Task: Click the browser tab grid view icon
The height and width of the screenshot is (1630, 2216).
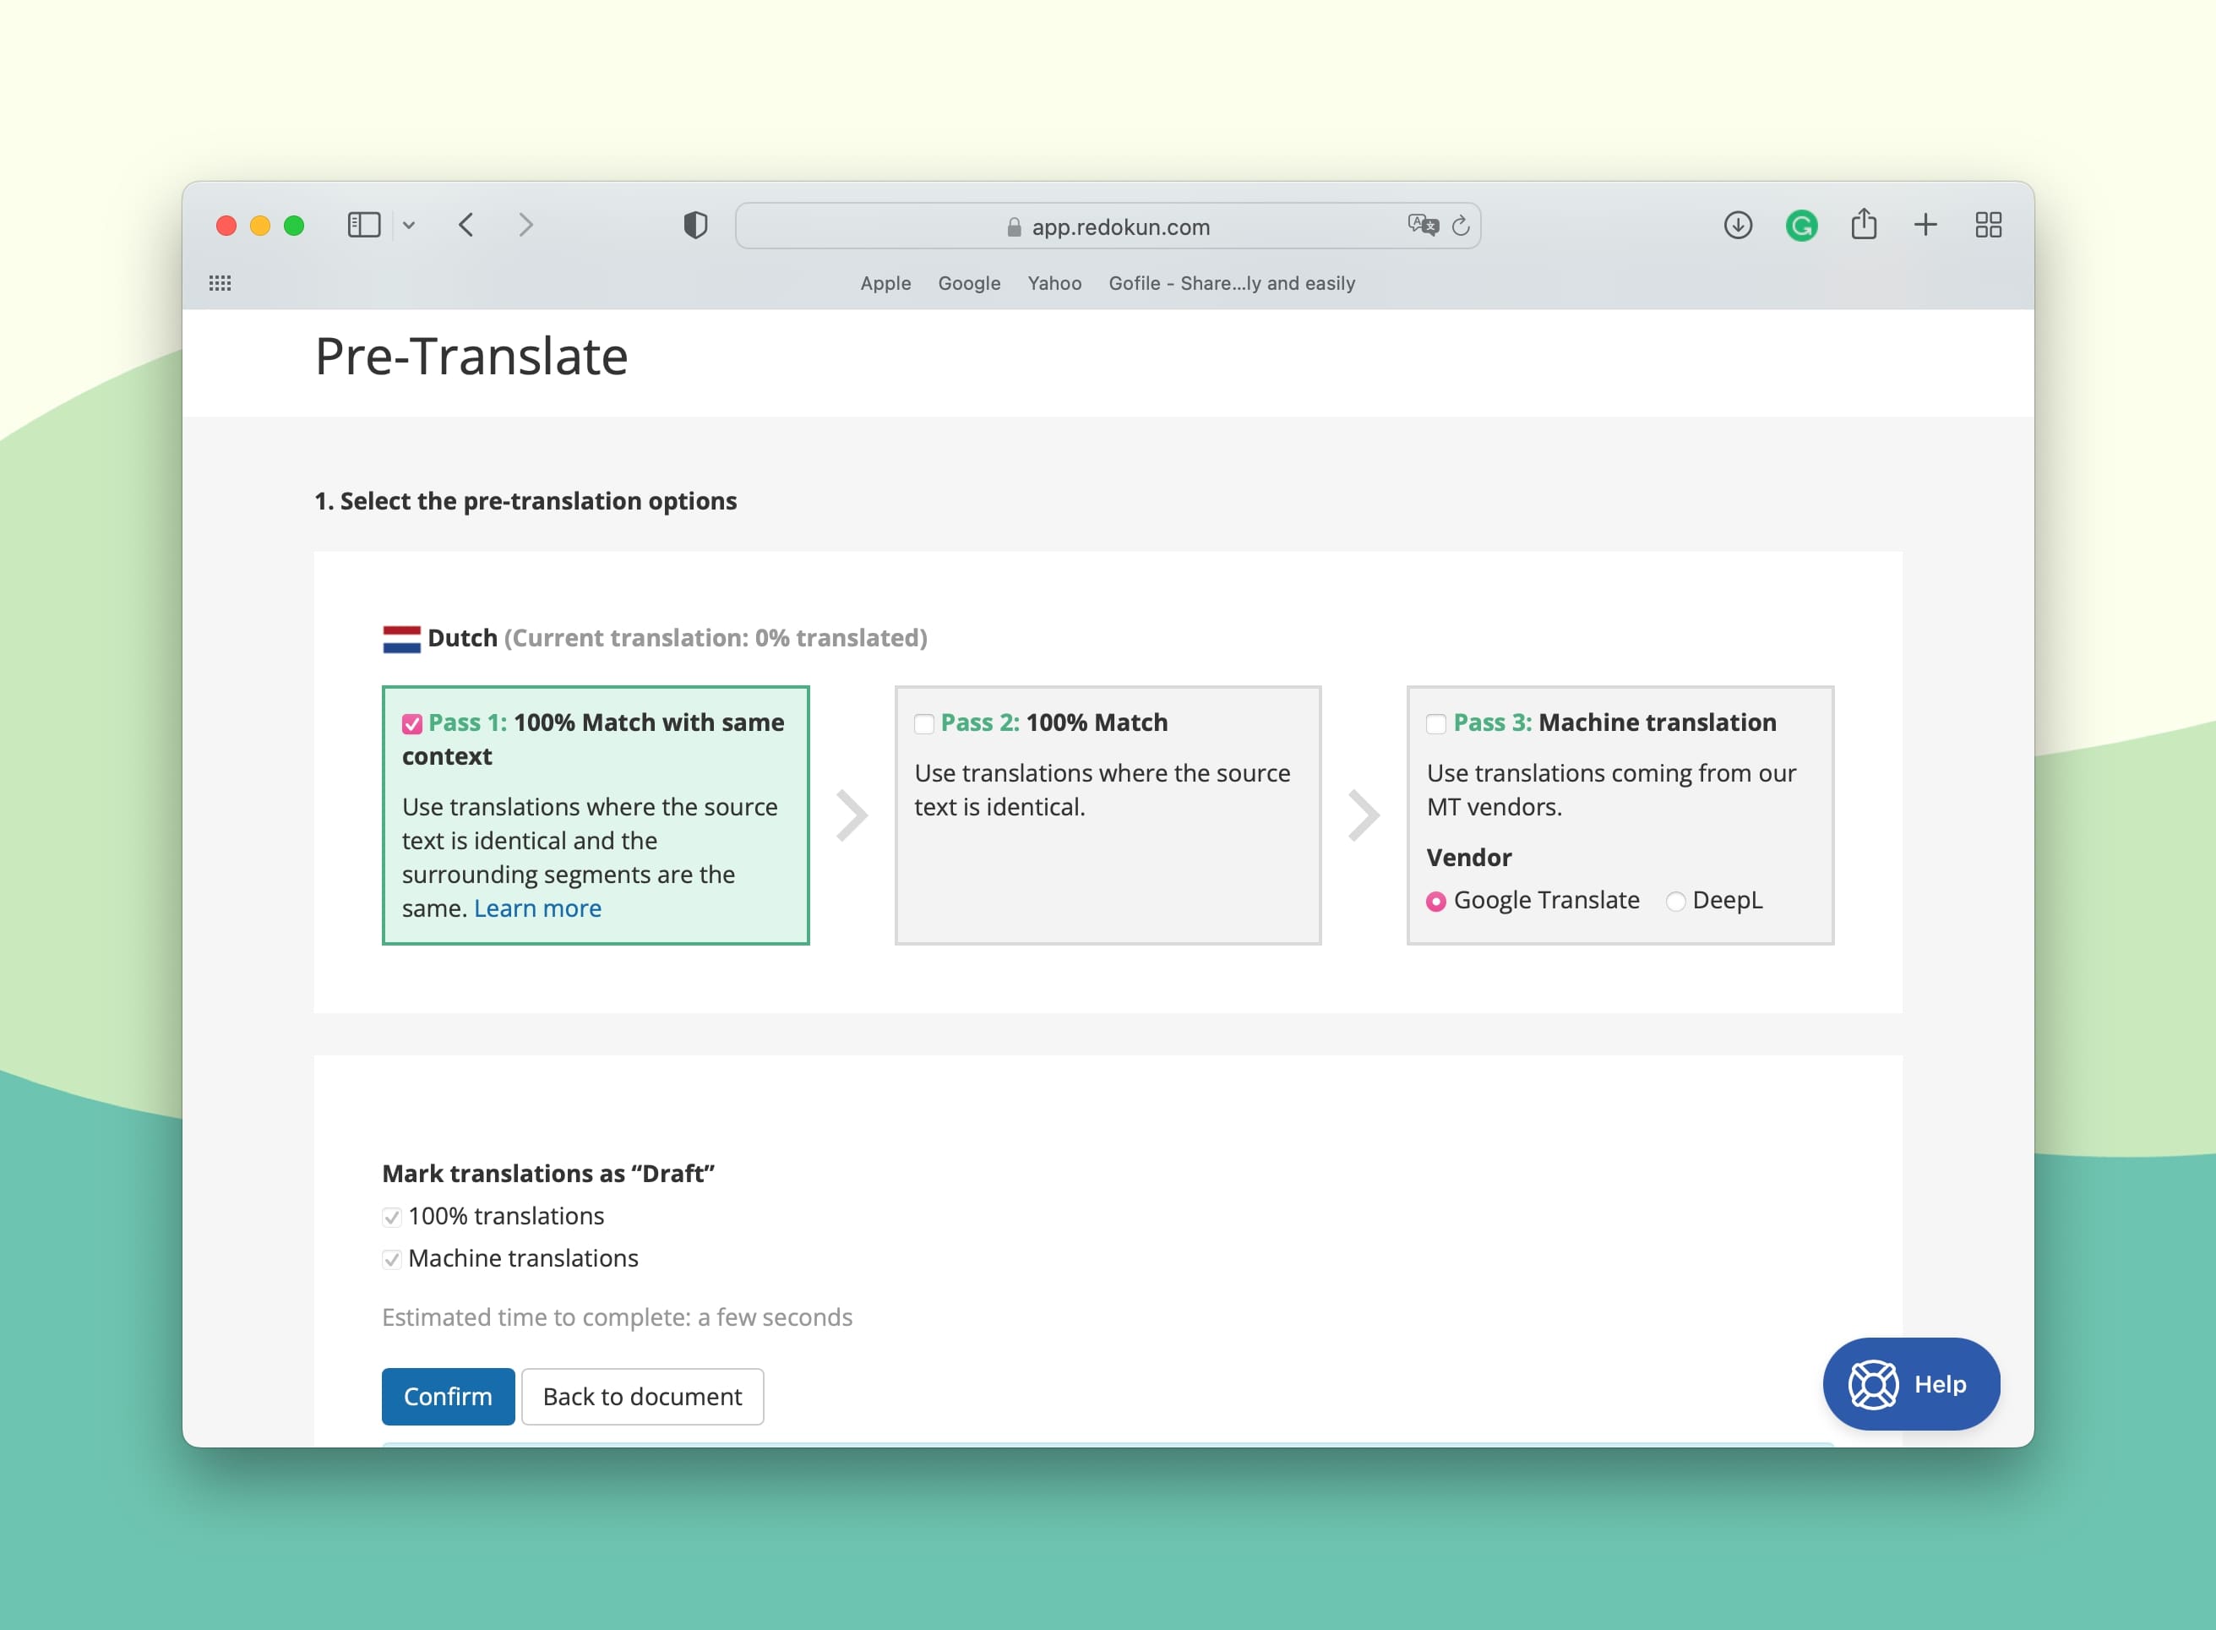Action: pyautogui.click(x=1989, y=226)
